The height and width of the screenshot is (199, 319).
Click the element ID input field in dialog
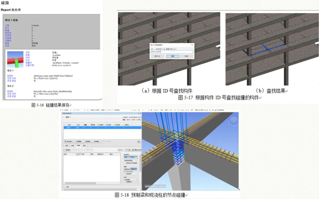pyautogui.click(x=172, y=52)
